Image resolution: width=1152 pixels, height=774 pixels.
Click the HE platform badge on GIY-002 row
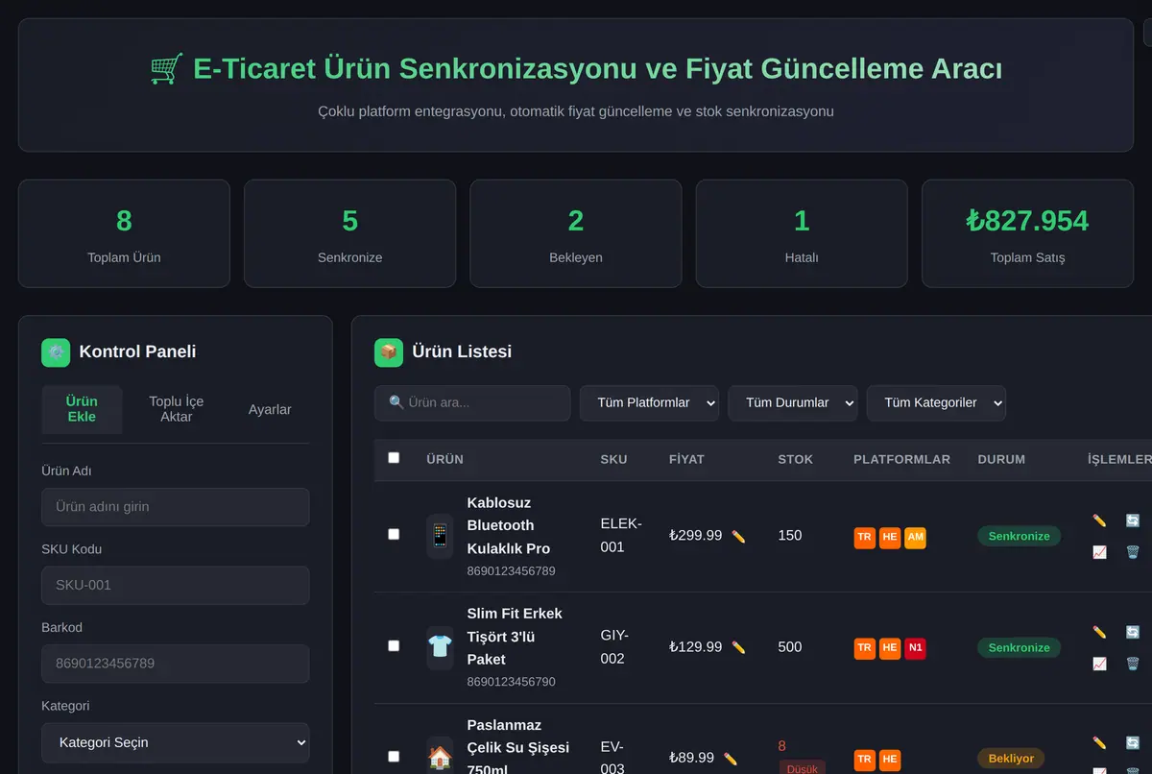(x=890, y=648)
